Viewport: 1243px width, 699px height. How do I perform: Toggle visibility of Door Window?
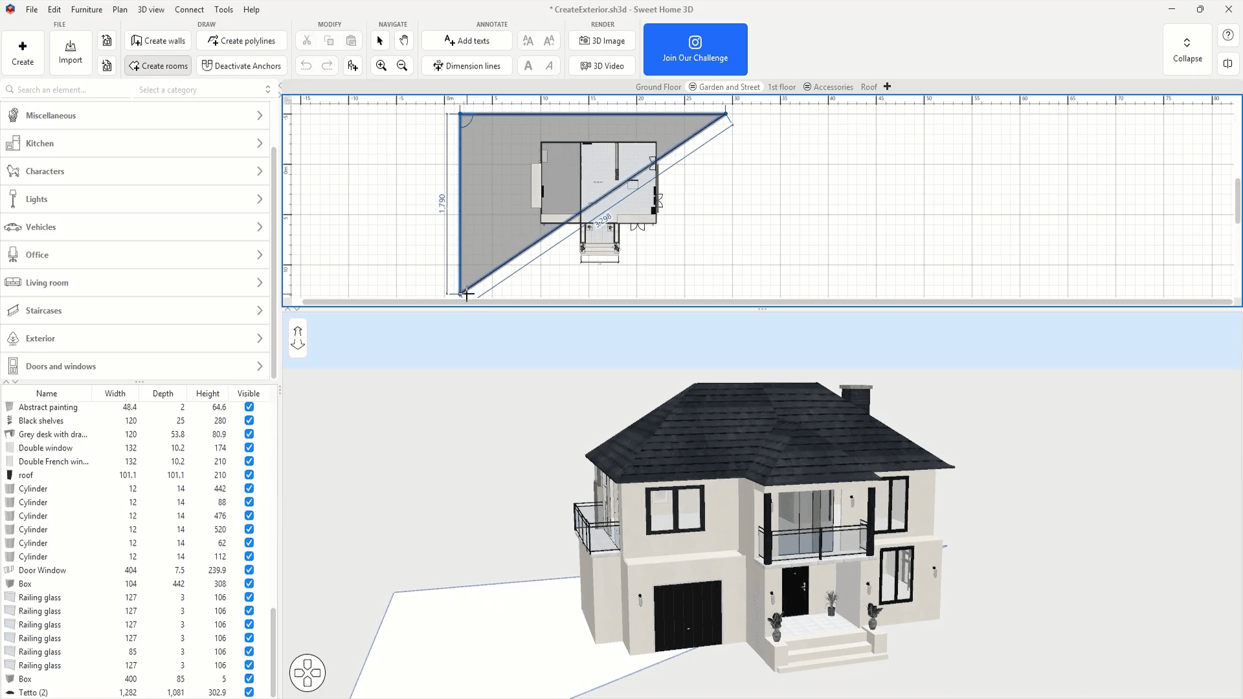pos(249,570)
